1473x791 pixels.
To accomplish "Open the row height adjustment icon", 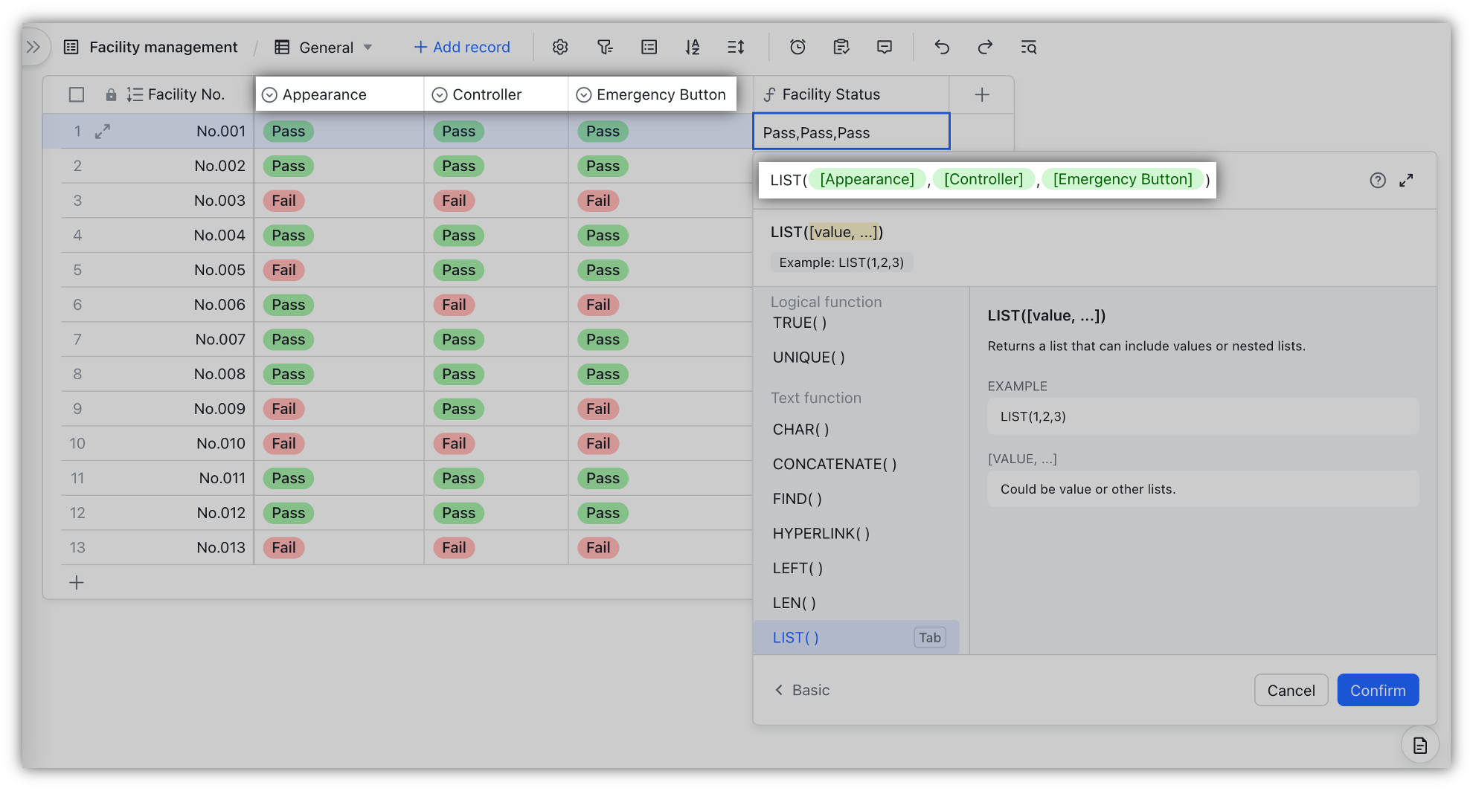I will pyautogui.click(x=735, y=47).
